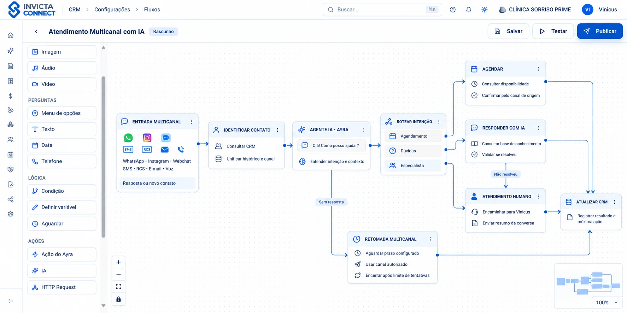
Task: Click Testar button
Action: coord(553,31)
